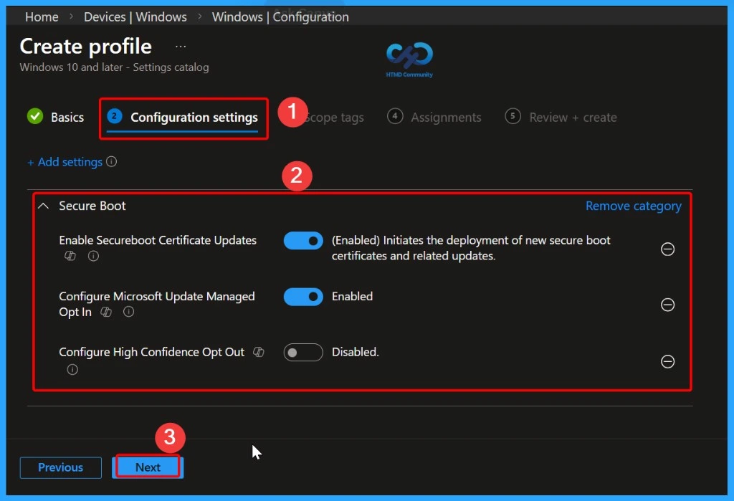Remove the Enable Secureboot Certificate Updates setting

[667, 249]
